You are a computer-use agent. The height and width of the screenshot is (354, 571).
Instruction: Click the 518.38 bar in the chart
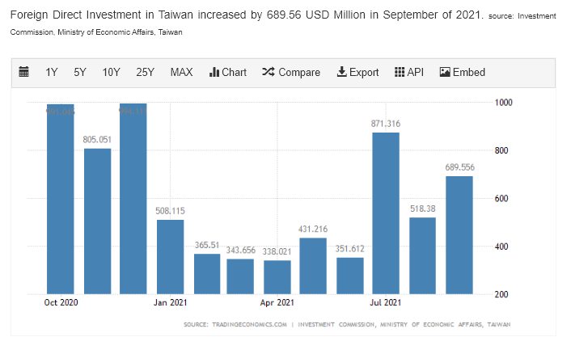[x=422, y=255]
